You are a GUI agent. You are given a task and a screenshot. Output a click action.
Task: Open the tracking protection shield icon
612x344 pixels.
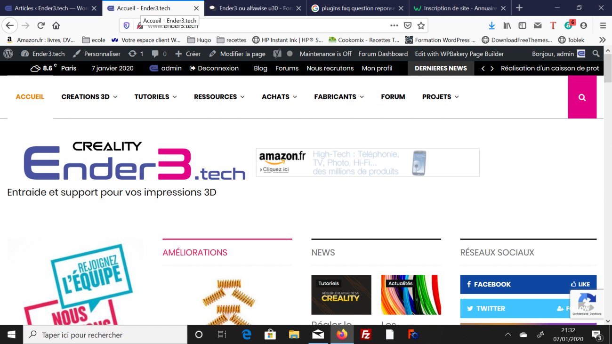point(127,25)
